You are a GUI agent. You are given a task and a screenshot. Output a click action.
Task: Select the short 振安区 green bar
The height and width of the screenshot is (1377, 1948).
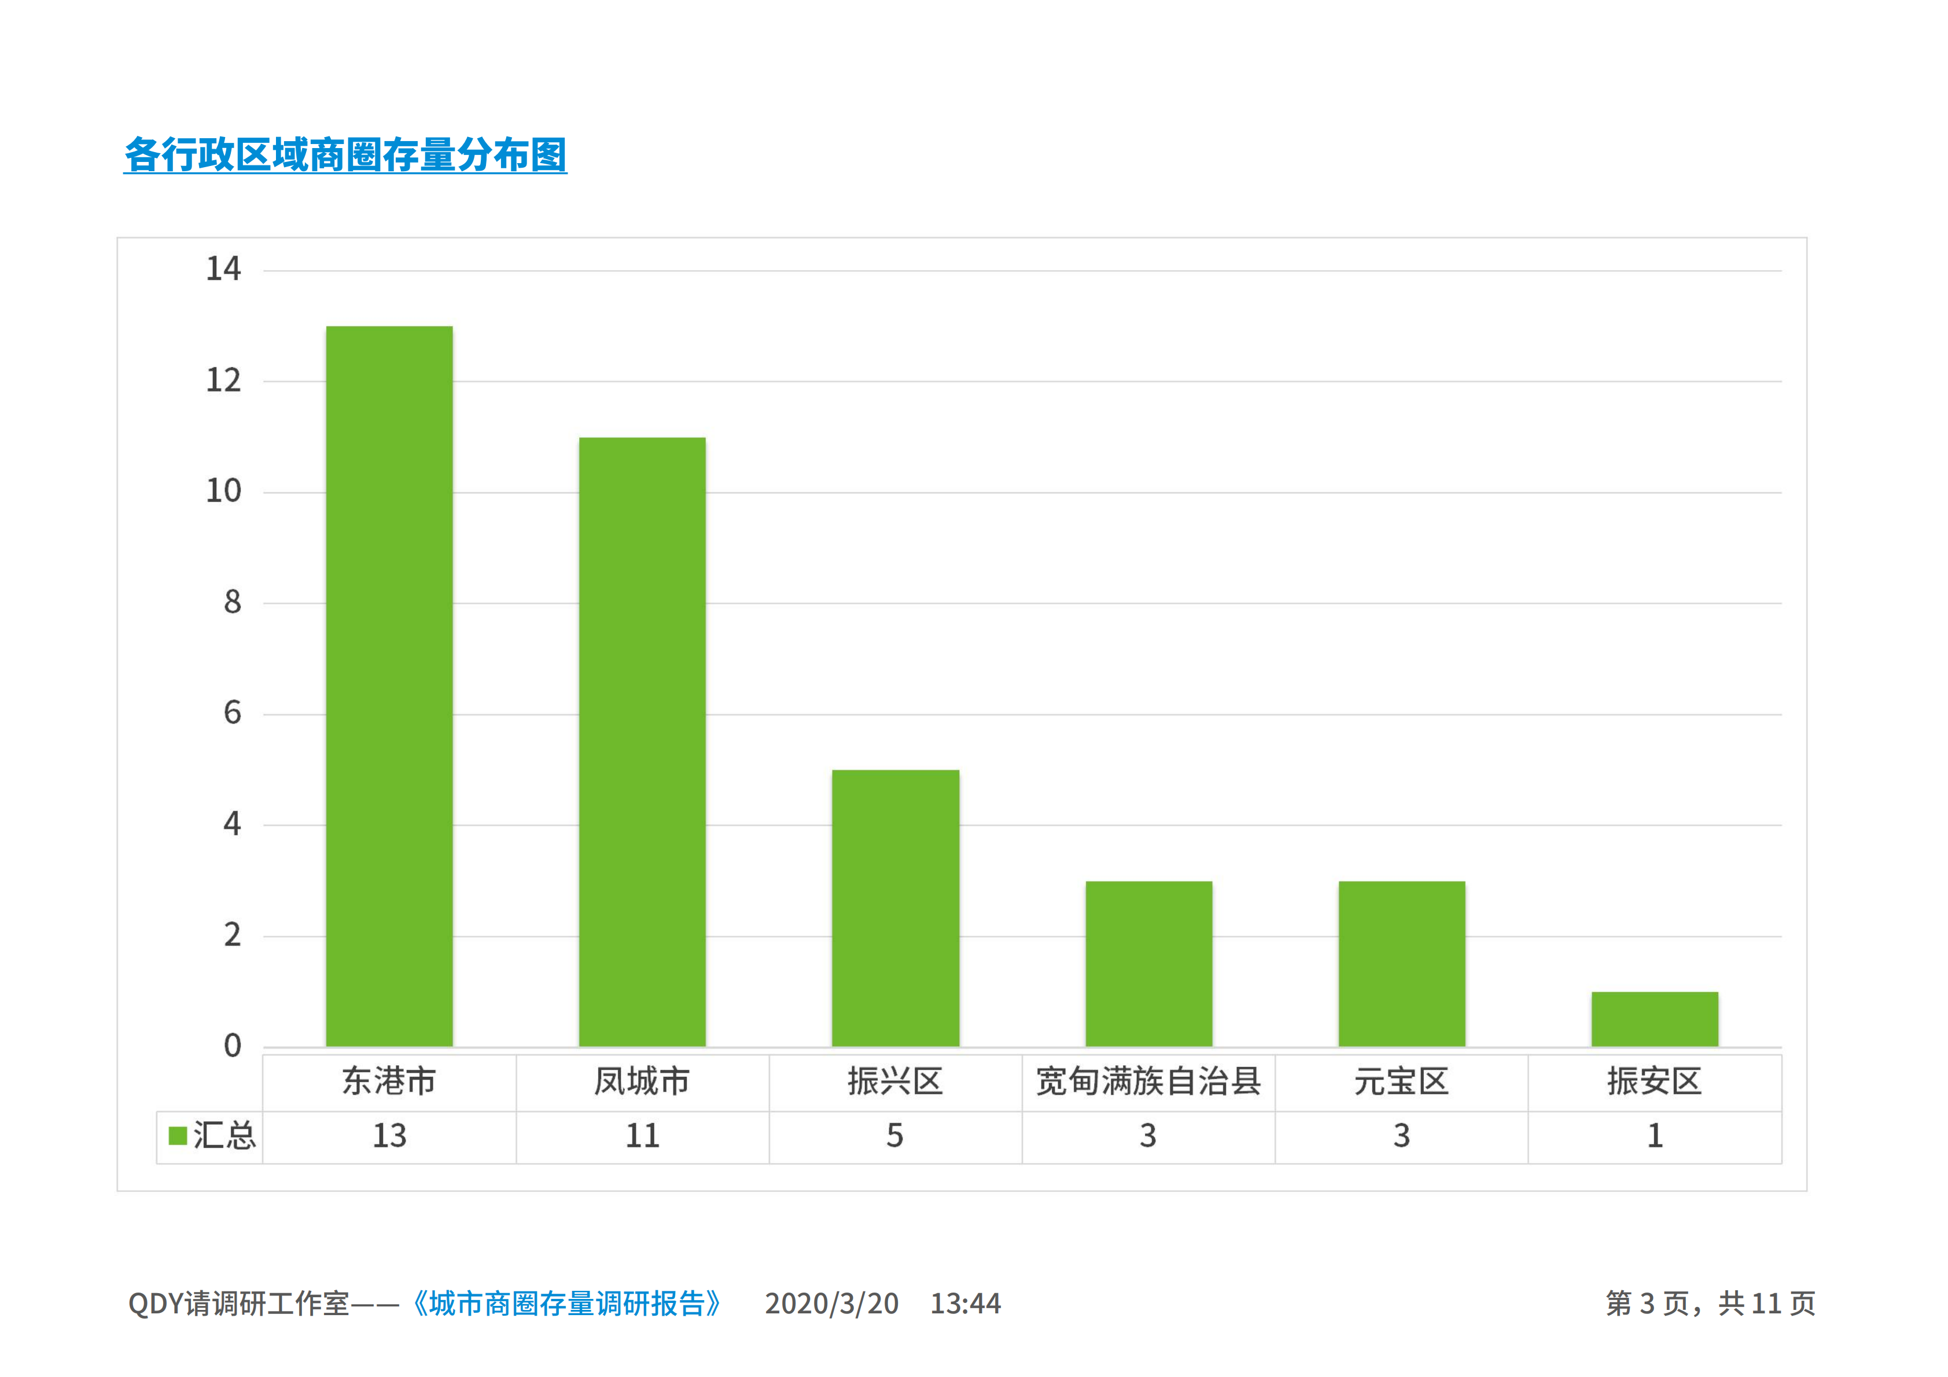click(x=1655, y=1018)
